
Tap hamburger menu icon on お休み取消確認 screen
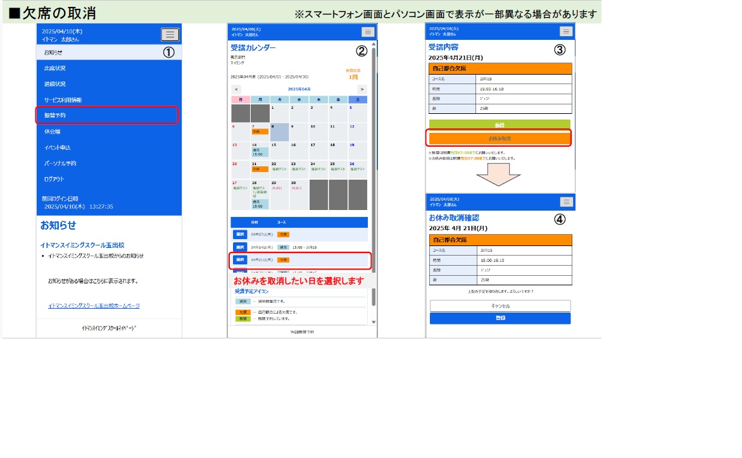click(x=566, y=202)
